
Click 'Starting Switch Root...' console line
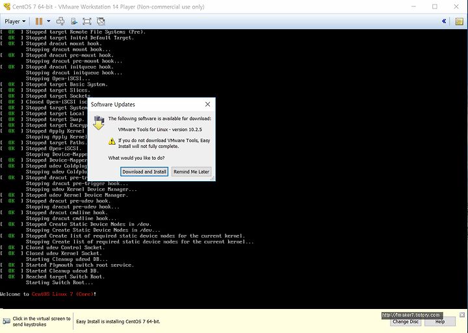click(x=59, y=282)
